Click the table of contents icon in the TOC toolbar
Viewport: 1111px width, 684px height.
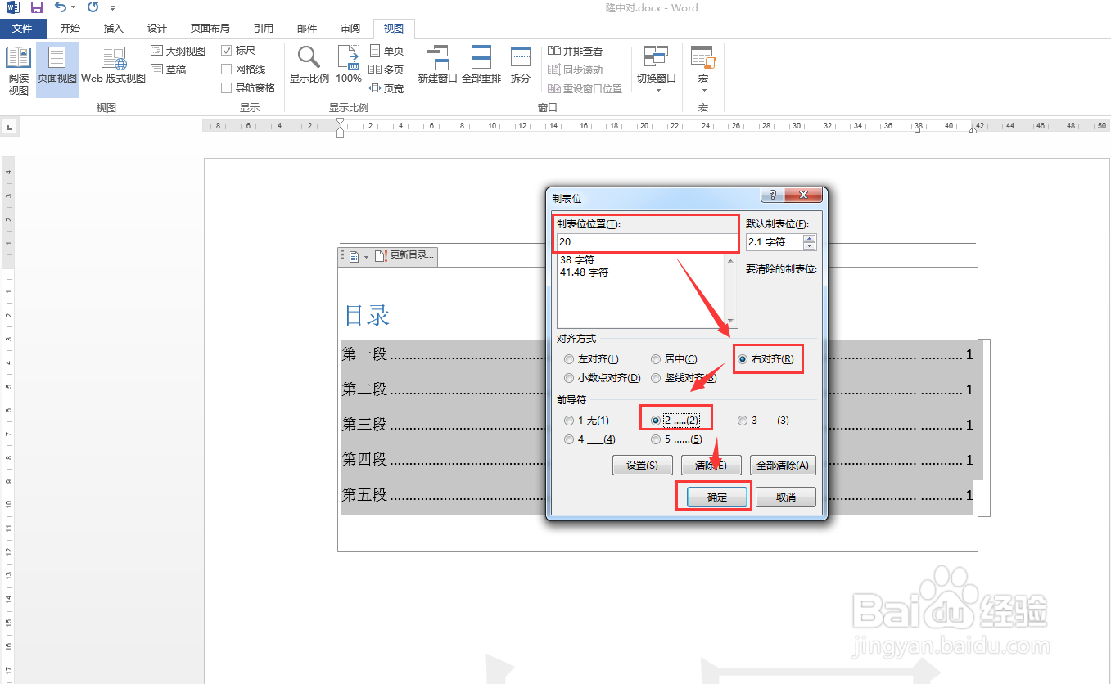pyautogui.click(x=353, y=256)
